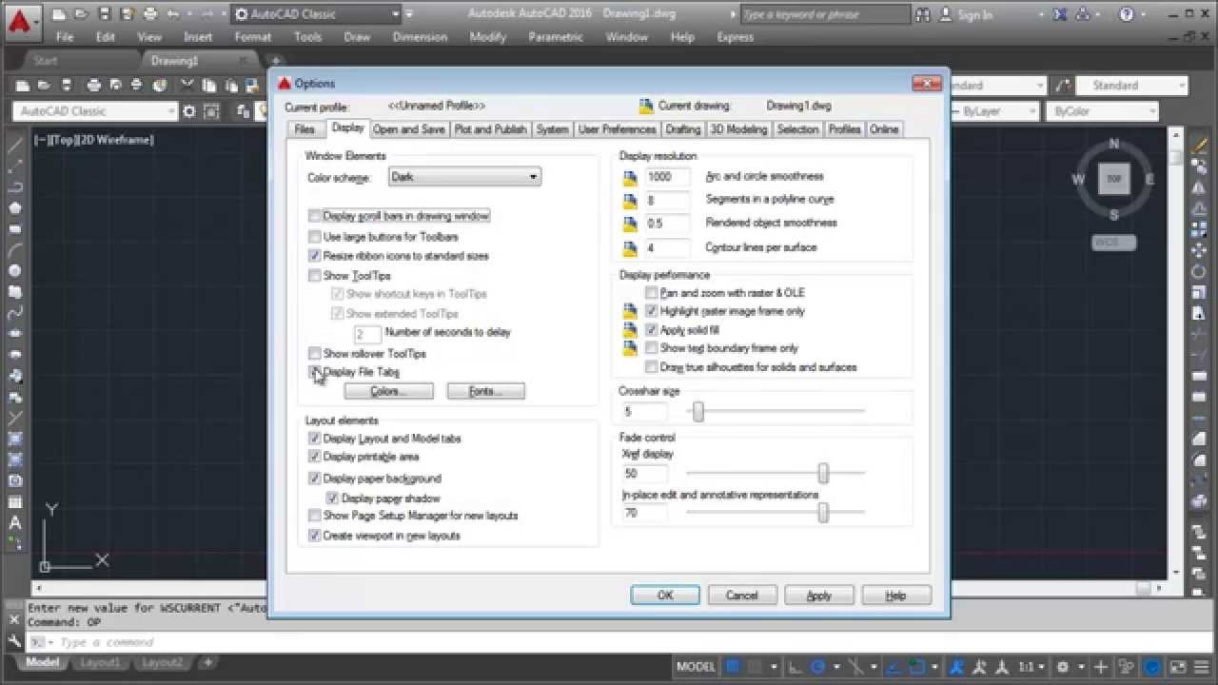Open the Help question mark icon

coord(1127,14)
